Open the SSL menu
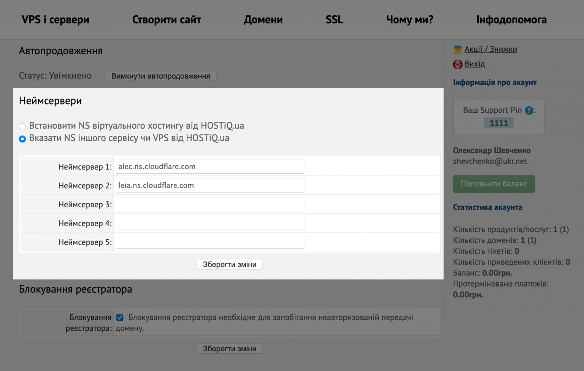The image size is (584, 371). tap(334, 20)
